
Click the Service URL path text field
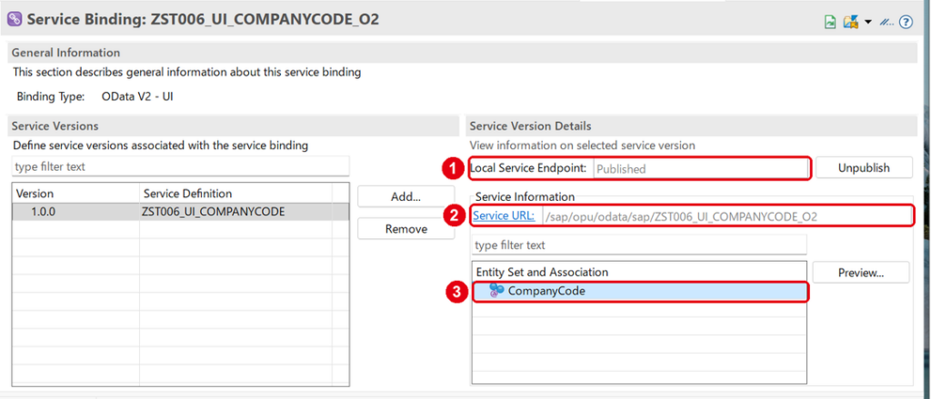[x=726, y=216]
